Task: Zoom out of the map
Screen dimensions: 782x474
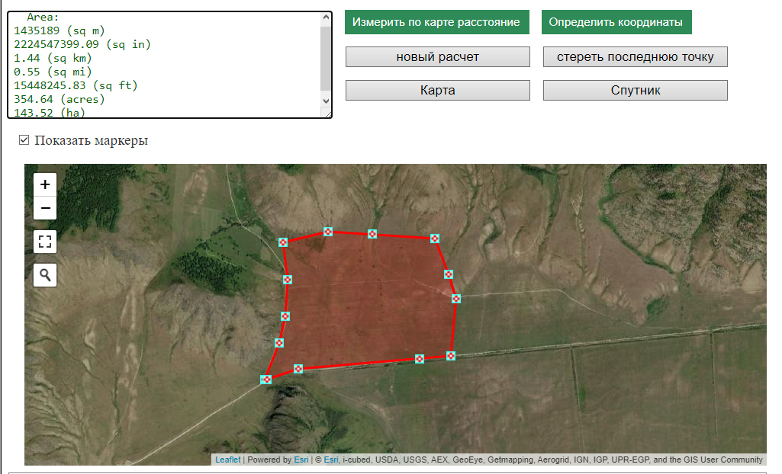Action: click(45, 207)
